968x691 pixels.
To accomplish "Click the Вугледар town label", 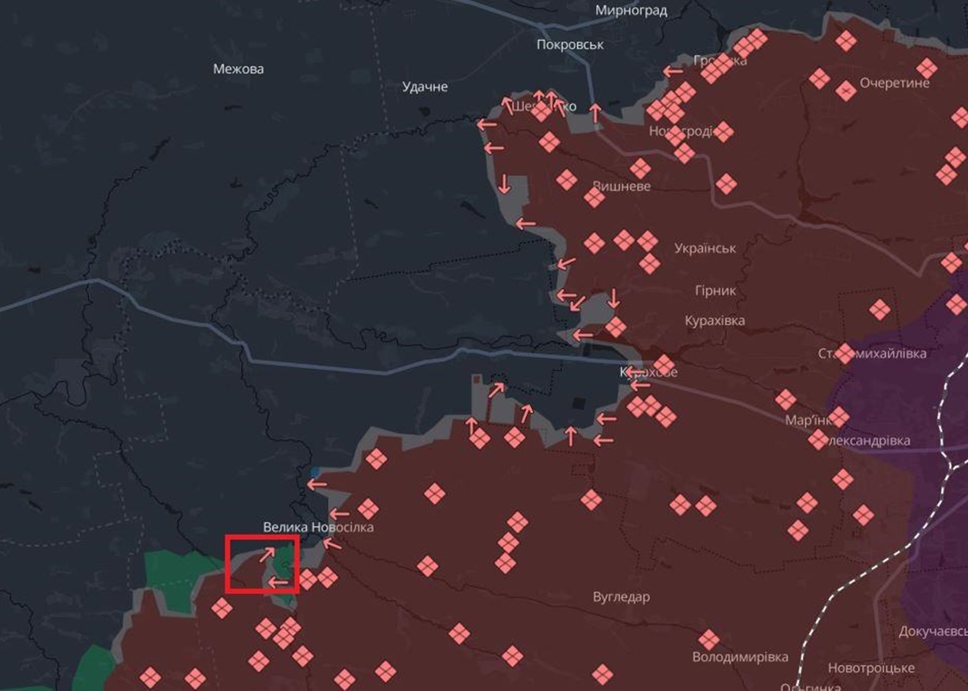I will (x=622, y=595).
